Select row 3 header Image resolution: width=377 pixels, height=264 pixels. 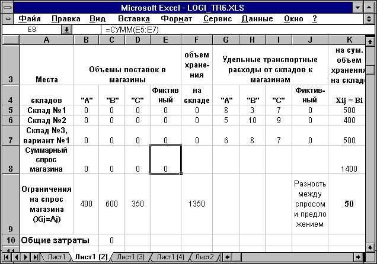tap(11, 65)
